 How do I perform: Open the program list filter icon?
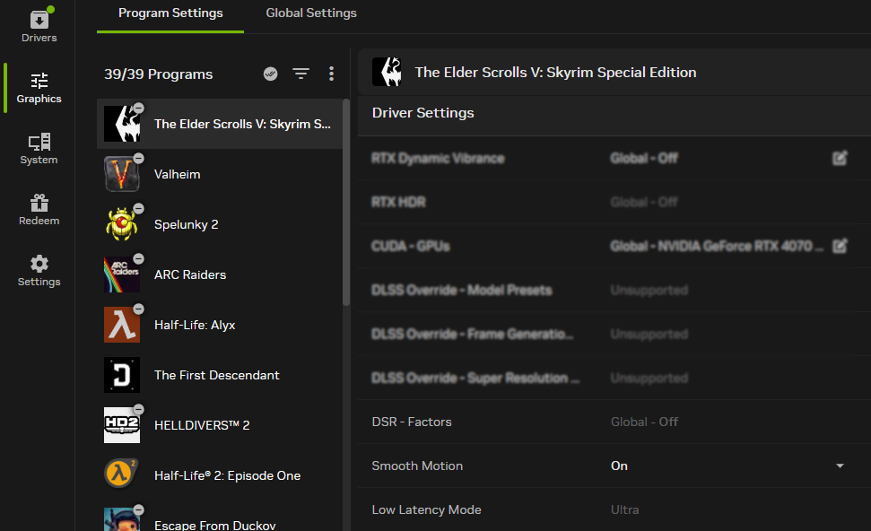pos(301,74)
